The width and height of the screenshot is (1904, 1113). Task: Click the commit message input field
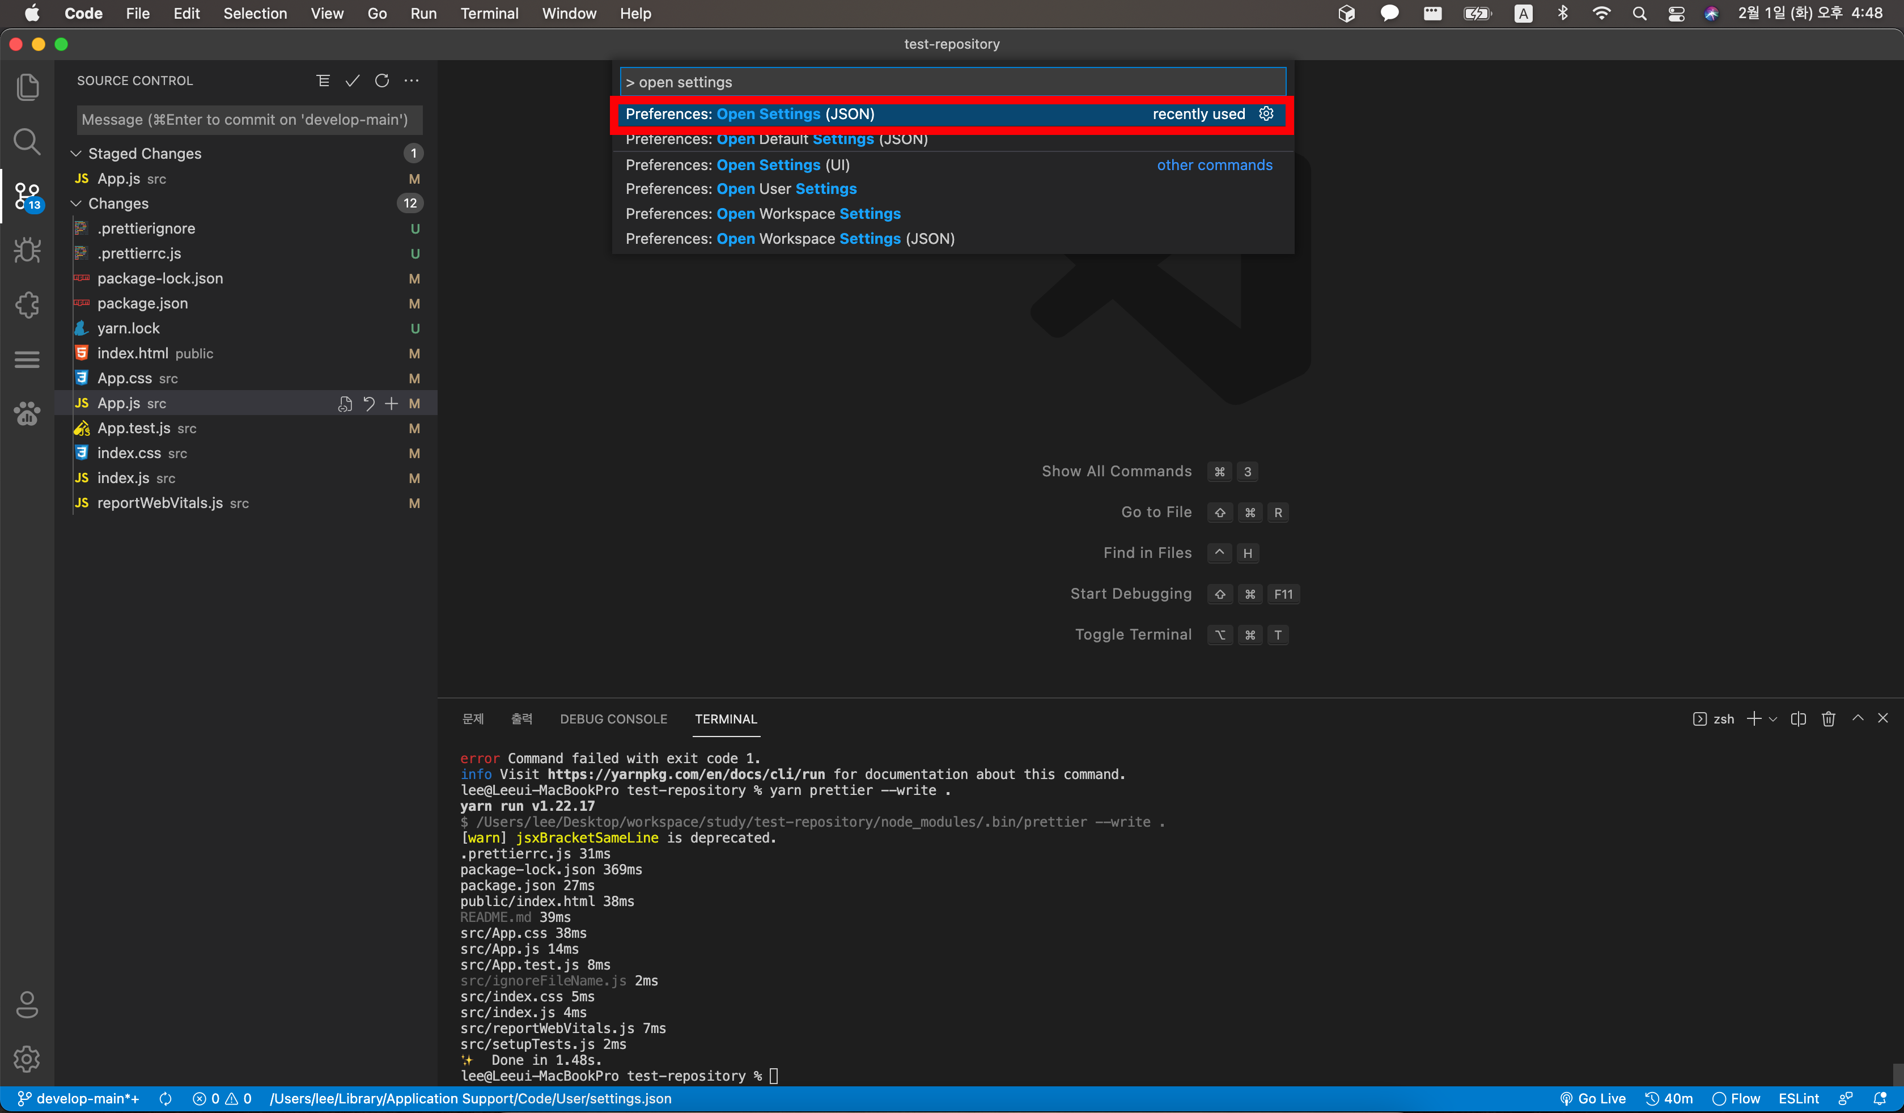coord(249,120)
